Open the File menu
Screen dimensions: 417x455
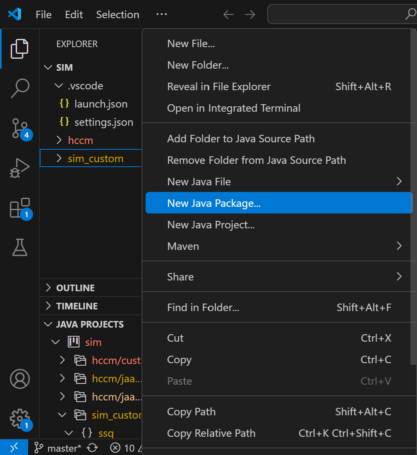[x=43, y=14]
